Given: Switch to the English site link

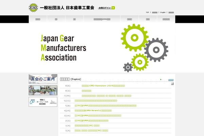Looking at the screenshot, I should (x=163, y=12).
